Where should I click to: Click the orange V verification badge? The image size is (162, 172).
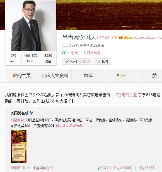coord(116,37)
